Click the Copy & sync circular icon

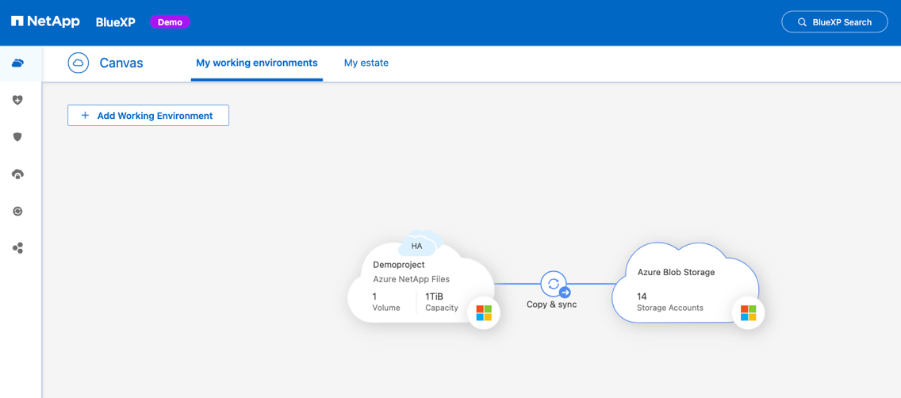[x=554, y=284]
